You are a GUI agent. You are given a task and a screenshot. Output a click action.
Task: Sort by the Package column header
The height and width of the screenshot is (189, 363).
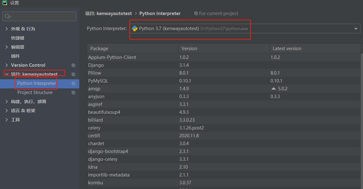click(133, 49)
